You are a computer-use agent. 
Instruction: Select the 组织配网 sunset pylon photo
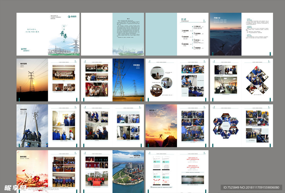pyautogui.click(x=32, y=79)
